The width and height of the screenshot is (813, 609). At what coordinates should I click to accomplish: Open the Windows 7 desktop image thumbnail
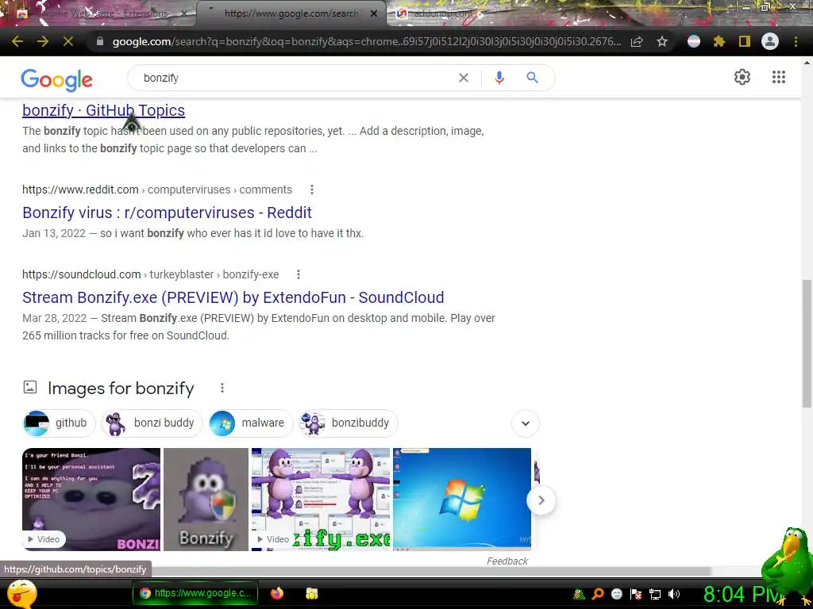click(x=462, y=500)
